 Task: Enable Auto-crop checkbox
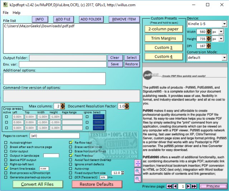pyautogui.click(x=70, y=168)
